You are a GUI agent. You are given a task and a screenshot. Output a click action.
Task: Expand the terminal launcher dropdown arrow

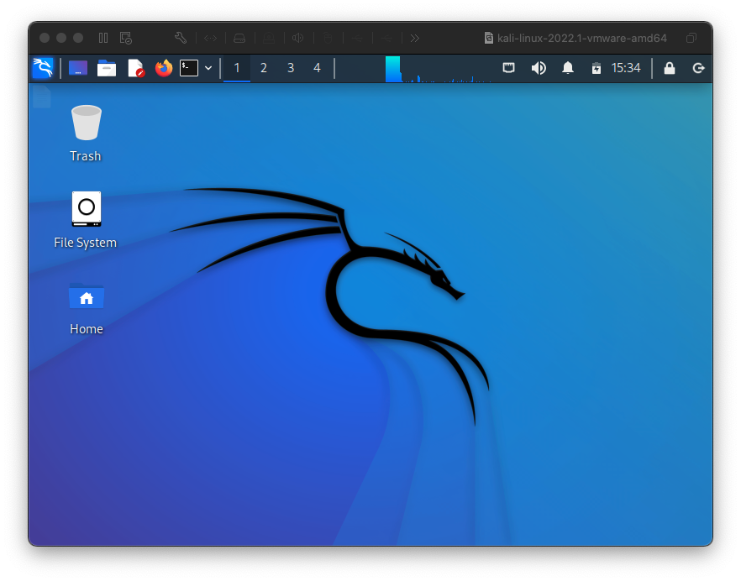208,68
